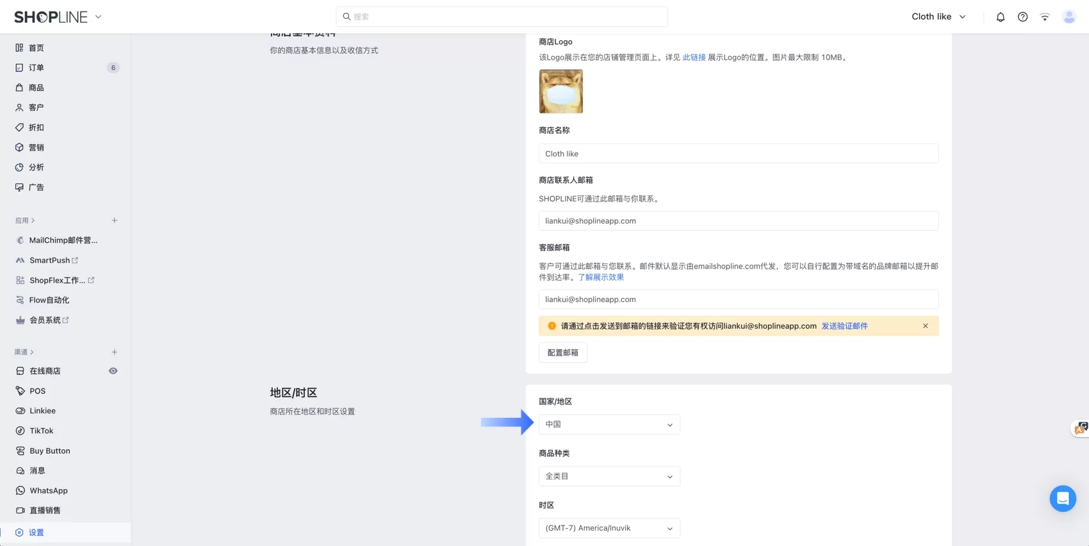Viewport: 1089px width, 546px height.
Task: Click the 客服邮箱 input field
Action: pos(739,299)
